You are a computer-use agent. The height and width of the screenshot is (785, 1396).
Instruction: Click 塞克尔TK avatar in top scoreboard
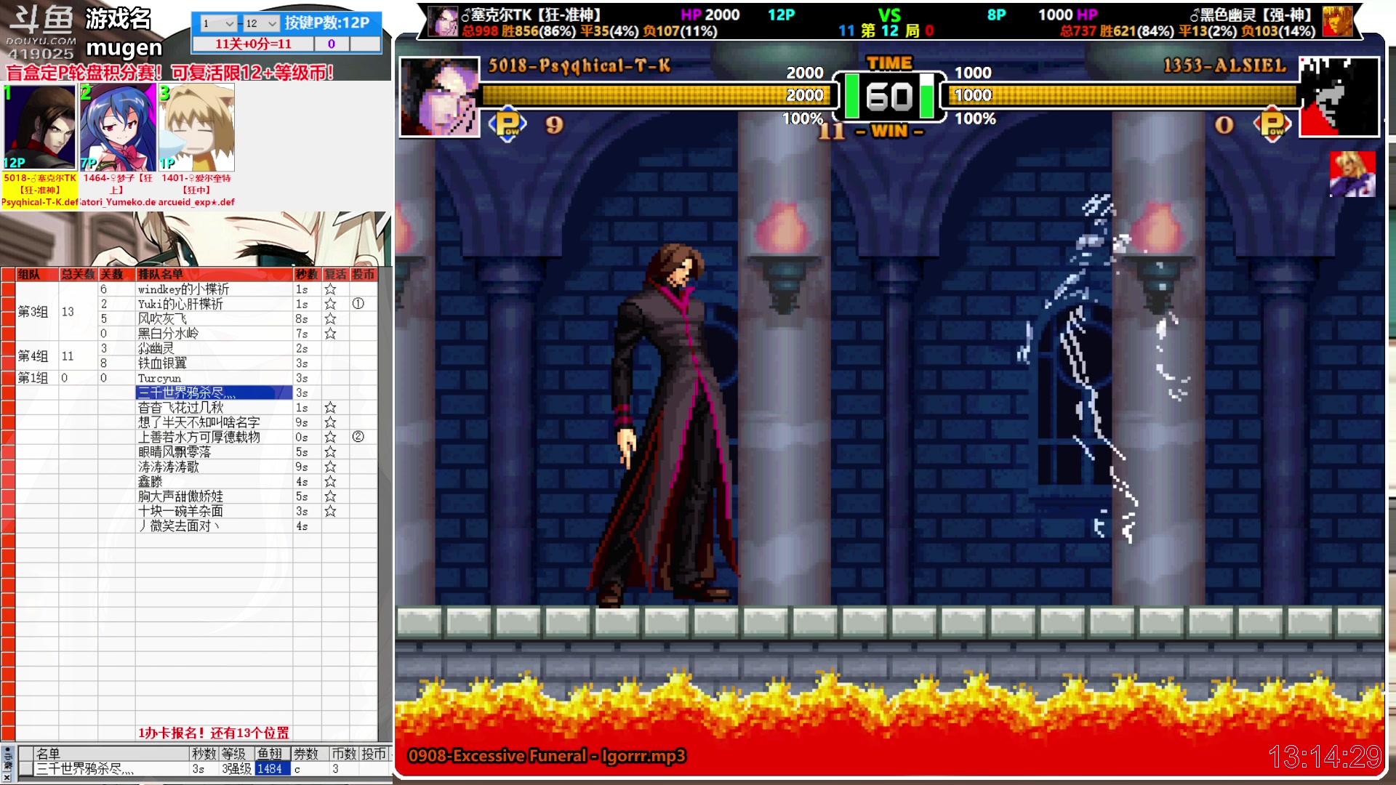[x=442, y=21]
